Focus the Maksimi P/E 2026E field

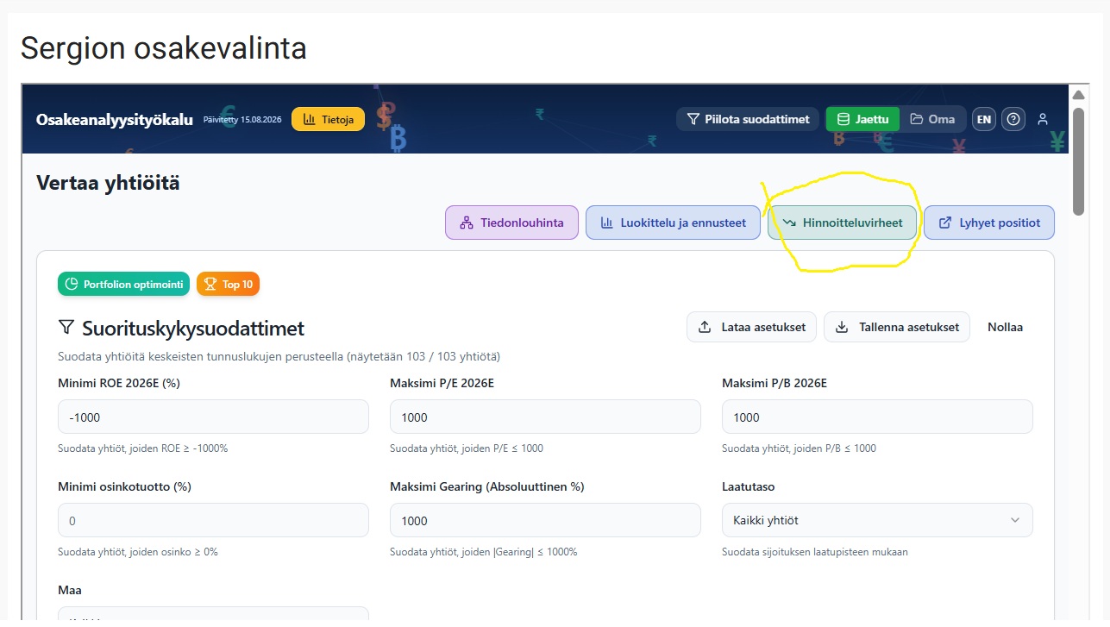[545, 417]
